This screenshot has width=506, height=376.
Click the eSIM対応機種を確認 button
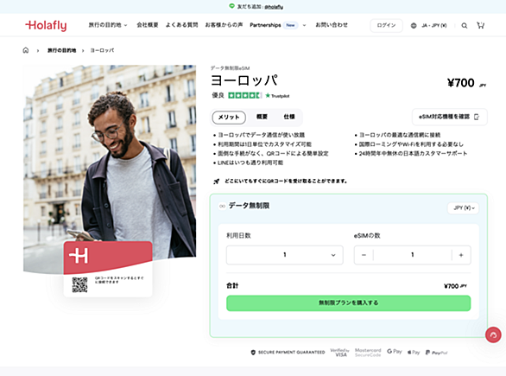450,117
